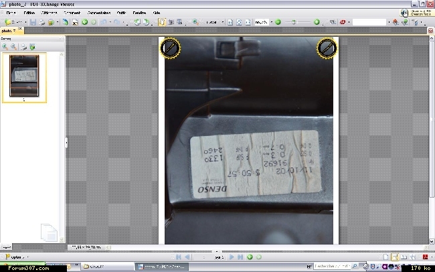Open the Document menu
This screenshot has width=435, height=272.
tap(72, 13)
